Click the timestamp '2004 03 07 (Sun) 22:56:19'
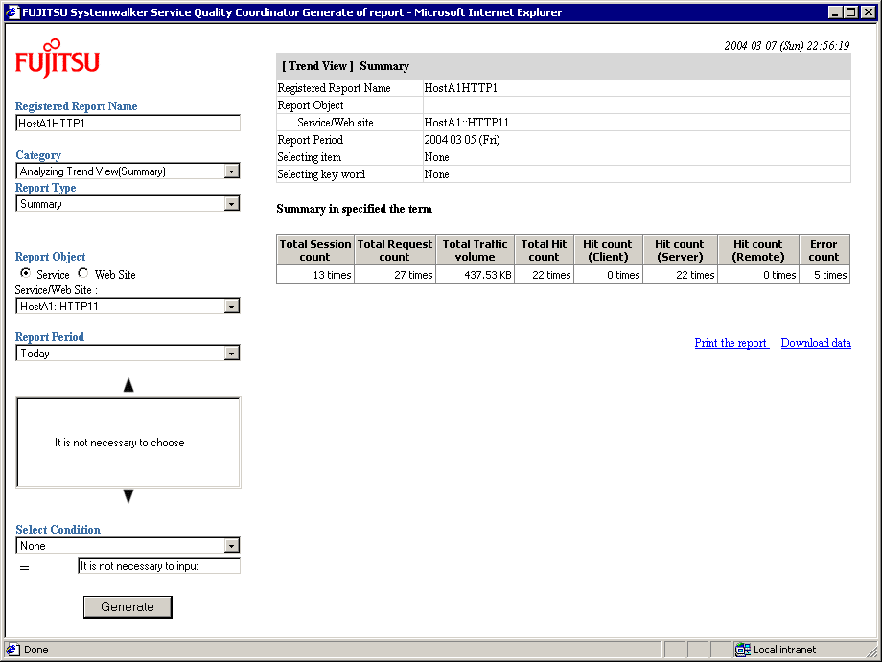Viewport: 882px width, 662px height. [787, 46]
